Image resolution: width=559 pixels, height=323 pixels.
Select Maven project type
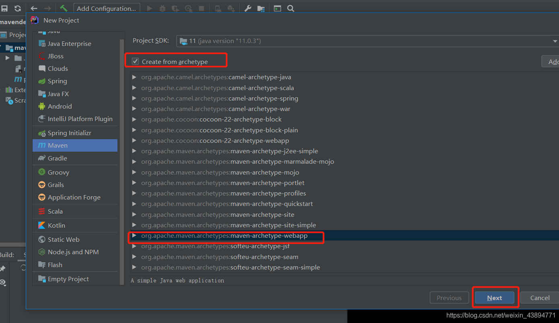click(x=75, y=145)
